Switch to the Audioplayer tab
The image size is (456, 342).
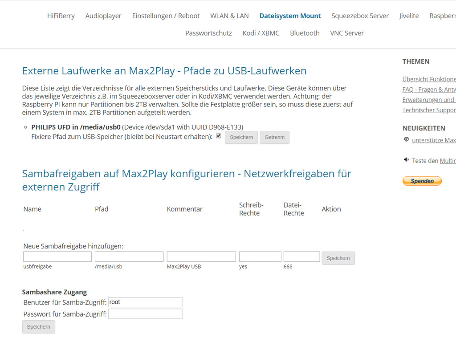(103, 16)
